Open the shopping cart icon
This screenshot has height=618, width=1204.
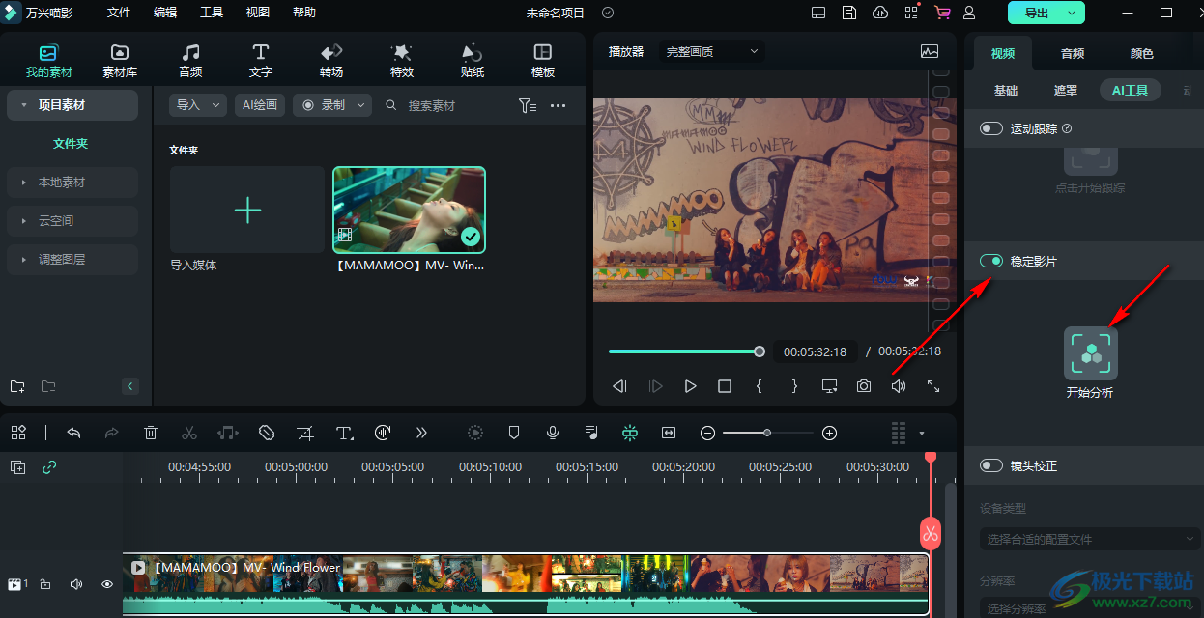[942, 13]
